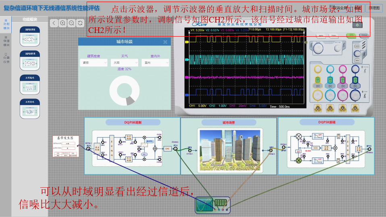
Task: Toggle the yellow CH1 channel button
Action: 317,80
